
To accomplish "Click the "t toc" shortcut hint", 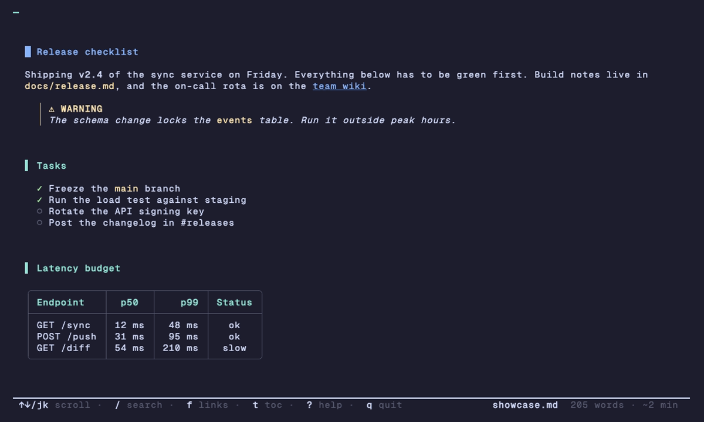I will click(x=268, y=405).
